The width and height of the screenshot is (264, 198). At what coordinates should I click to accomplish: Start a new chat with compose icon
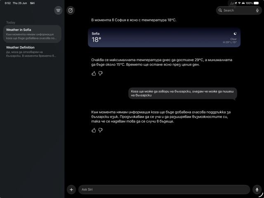pyautogui.click(x=71, y=10)
